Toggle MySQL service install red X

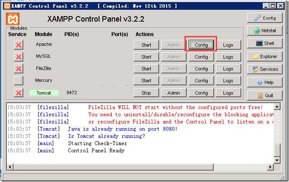pyautogui.click(x=19, y=57)
